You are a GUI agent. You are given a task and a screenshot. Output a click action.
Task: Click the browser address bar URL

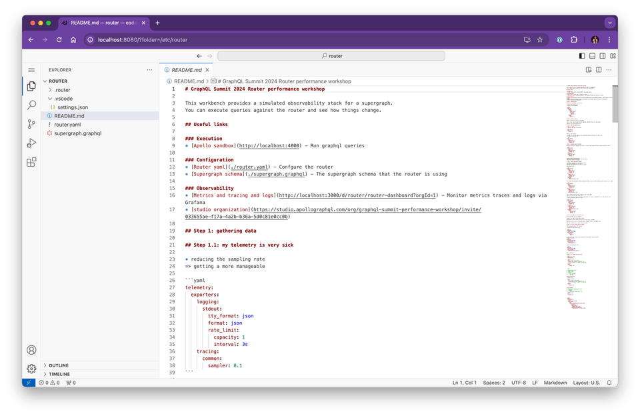[x=143, y=39]
